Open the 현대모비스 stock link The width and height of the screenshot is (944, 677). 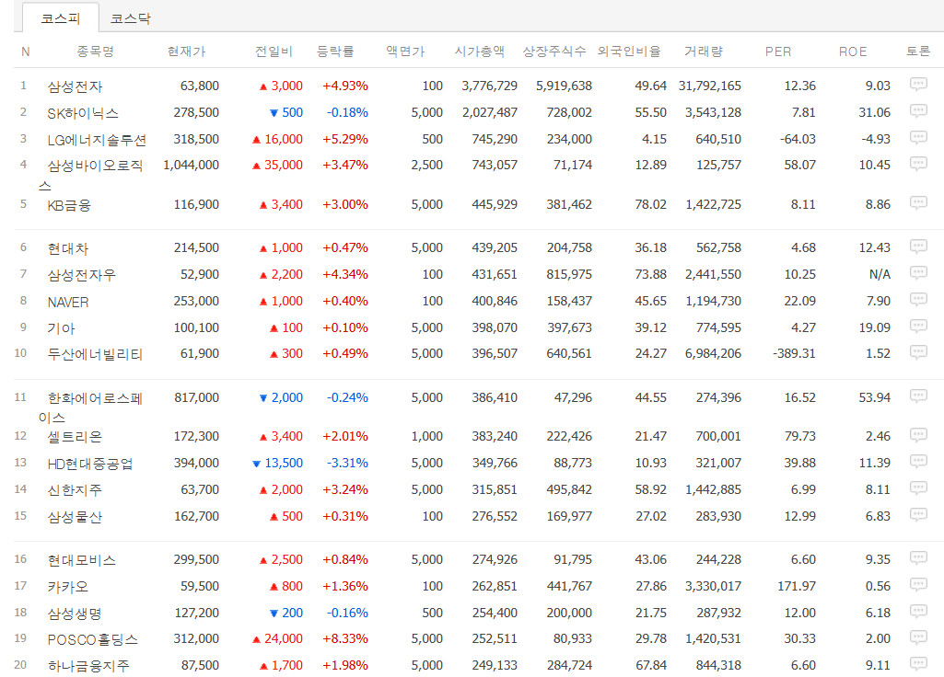tap(81, 560)
